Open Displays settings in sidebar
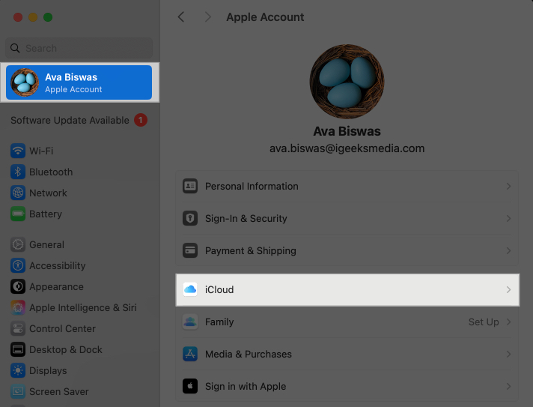The width and height of the screenshot is (533, 407). click(80, 370)
